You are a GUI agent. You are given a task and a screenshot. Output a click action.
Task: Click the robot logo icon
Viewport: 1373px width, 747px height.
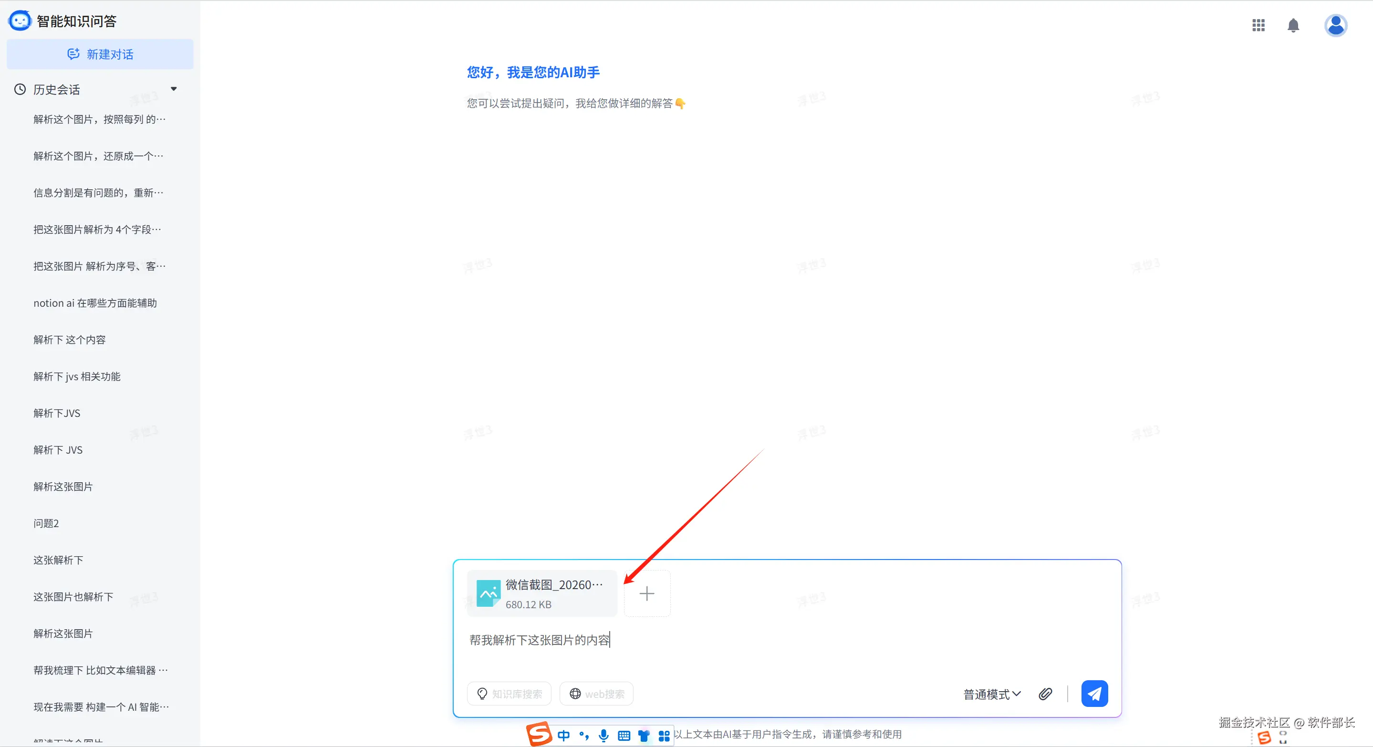tap(20, 21)
